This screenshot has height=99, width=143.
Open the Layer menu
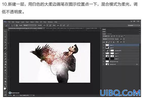[x=23, y=22]
